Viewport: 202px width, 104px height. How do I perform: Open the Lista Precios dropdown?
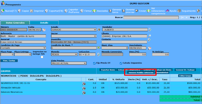[x=69, y=63]
